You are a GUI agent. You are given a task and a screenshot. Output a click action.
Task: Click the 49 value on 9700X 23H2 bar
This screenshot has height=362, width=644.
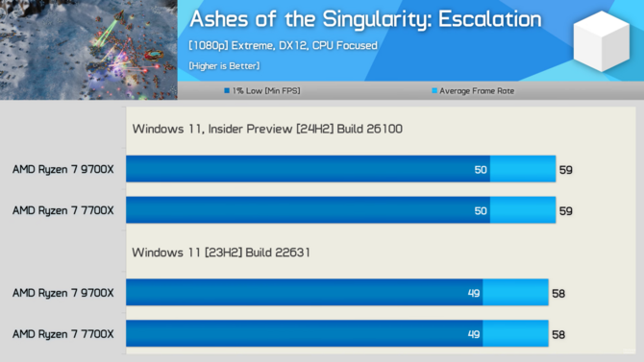coord(474,293)
